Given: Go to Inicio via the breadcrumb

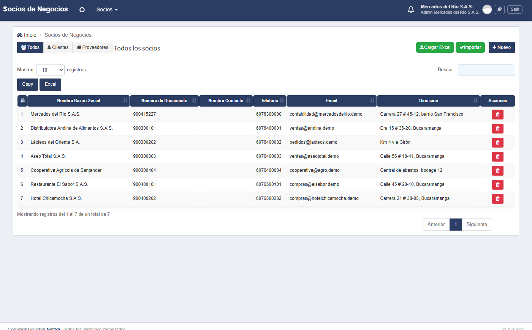Looking at the screenshot, I should point(27,35).
